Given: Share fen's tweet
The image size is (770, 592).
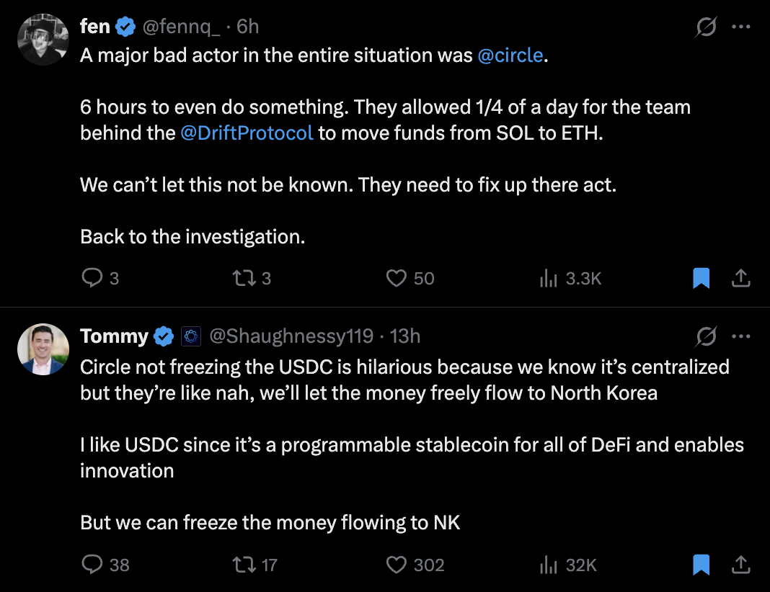Looking at the screenshot, I should coord(741,278).
